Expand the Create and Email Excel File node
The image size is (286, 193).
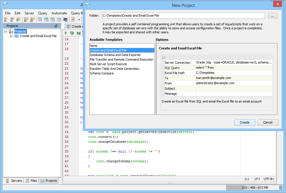point(11,36)
